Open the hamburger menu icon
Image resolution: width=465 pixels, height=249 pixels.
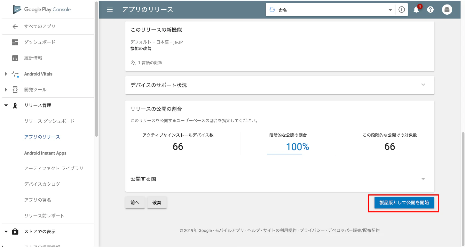click(110, 10)
